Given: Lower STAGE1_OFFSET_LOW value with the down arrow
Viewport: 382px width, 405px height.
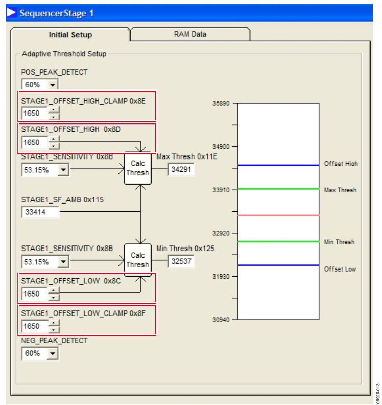Looking at the screenshot, I should (54, 297).
